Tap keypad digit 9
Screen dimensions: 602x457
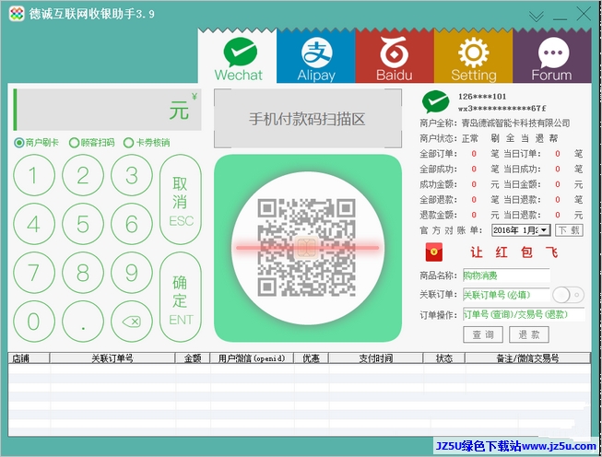point(132,273)
